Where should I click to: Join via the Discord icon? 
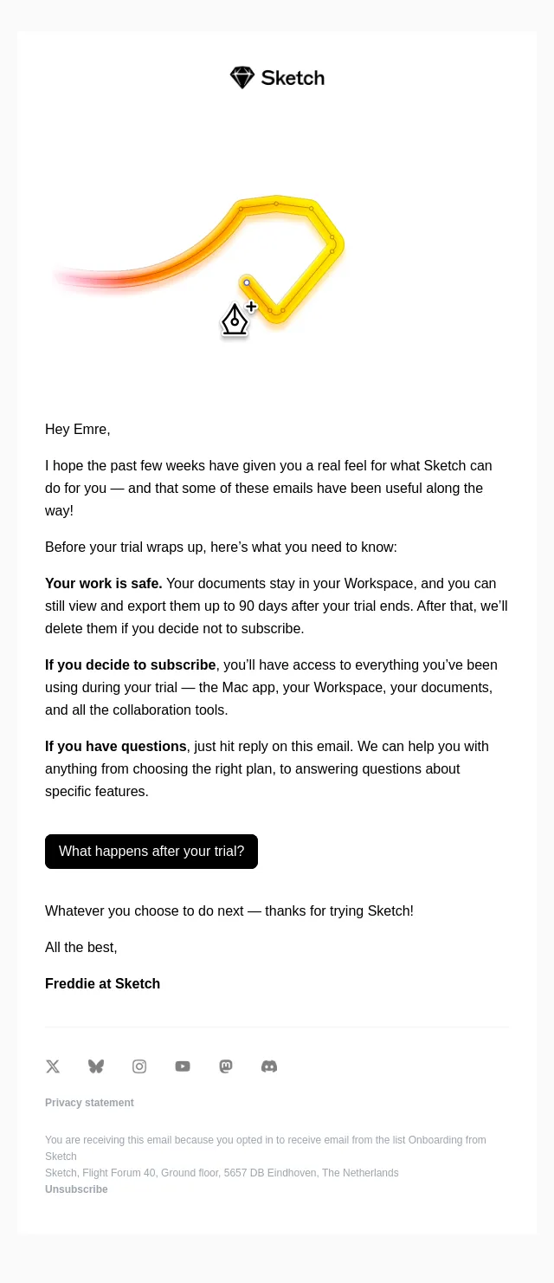click(x=269, y=1066)
